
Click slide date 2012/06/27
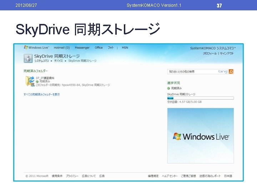pos(26,5)
